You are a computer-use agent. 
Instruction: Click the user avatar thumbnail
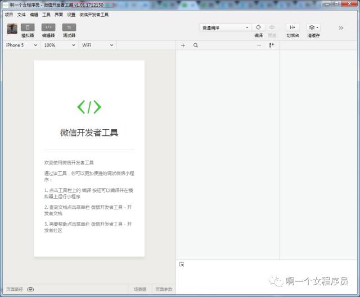pos(12,29)
